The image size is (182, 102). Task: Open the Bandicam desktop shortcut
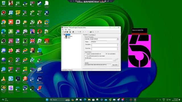click(3, 13)
